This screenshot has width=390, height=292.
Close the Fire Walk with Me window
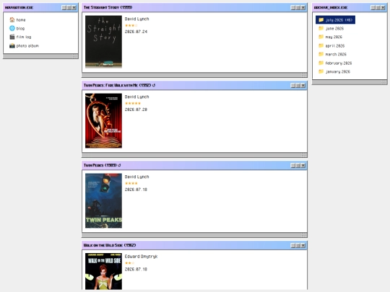[303, 85]
